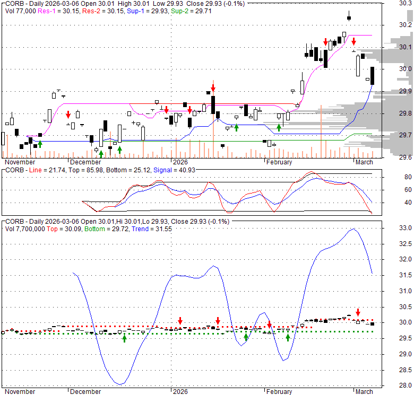414x395 pixels.
Task: Select the February label on the top chart's time axis
Action: coord(279,162)
